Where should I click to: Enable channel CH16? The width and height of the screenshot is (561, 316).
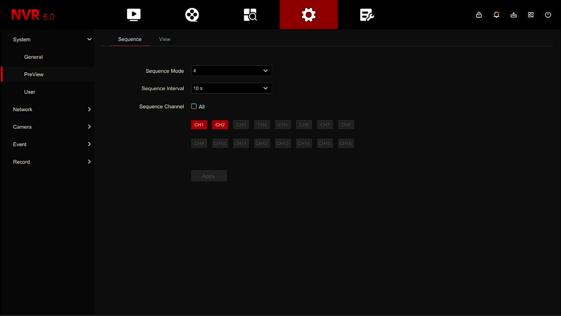point(346,144)
